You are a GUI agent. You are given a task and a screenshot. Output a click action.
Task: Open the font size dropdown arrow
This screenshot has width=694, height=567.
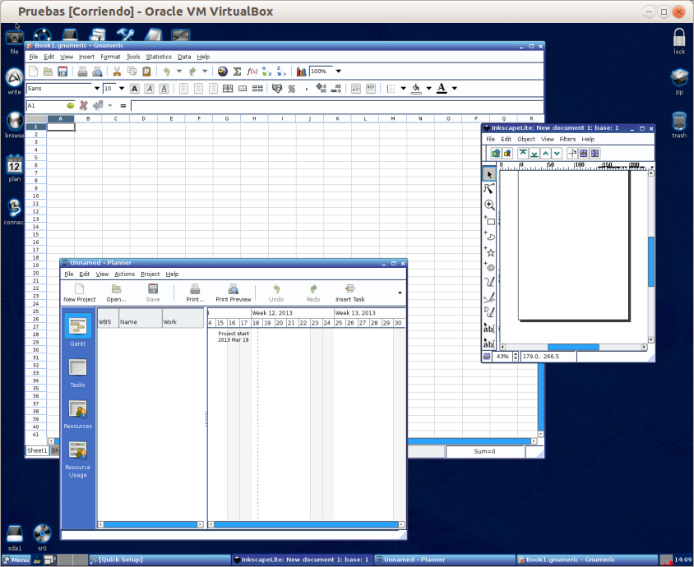coord(122,89)
